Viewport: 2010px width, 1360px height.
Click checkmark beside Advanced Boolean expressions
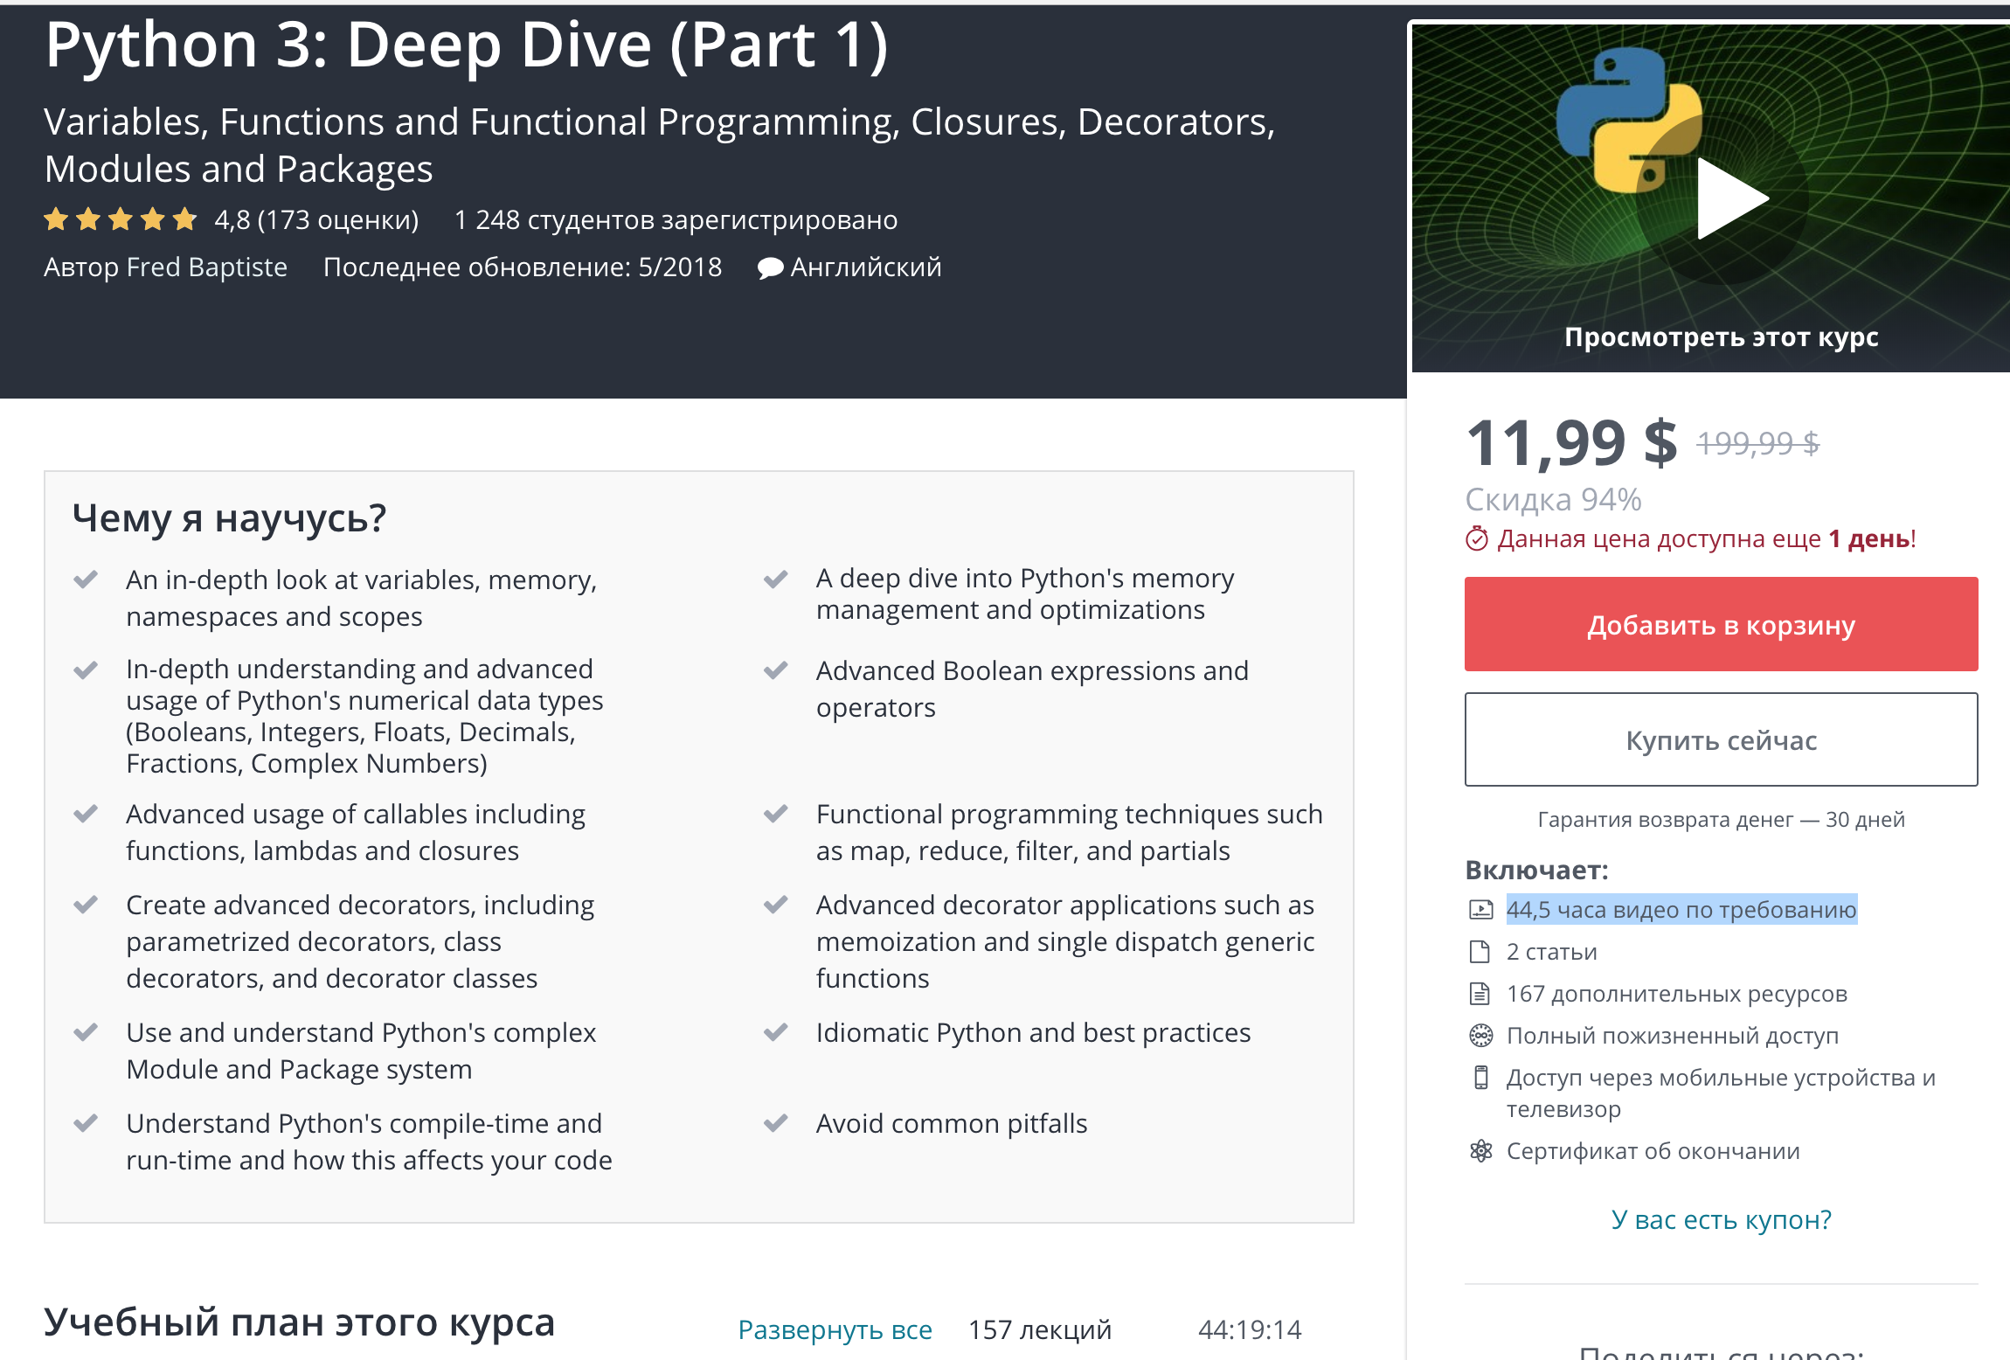(775, 670)
